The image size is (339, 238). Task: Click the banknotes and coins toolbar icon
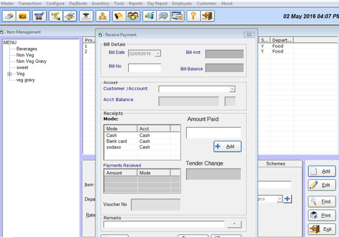70,16
